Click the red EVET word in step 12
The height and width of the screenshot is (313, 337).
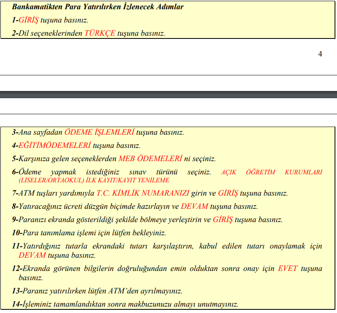(288, 268)
